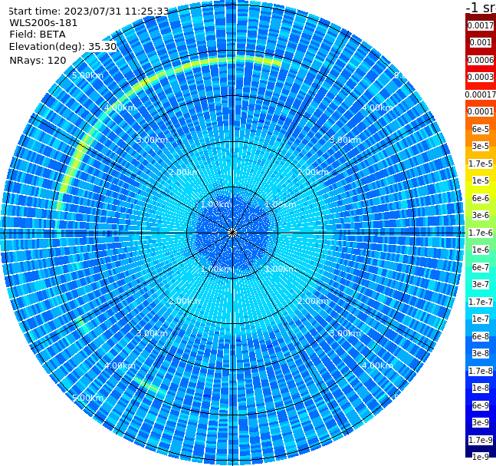Select the "Elevation(deg): 35.30" text

coord(63,47)
